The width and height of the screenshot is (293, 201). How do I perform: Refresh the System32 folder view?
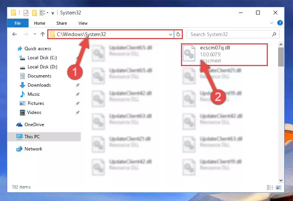(178, 34)
